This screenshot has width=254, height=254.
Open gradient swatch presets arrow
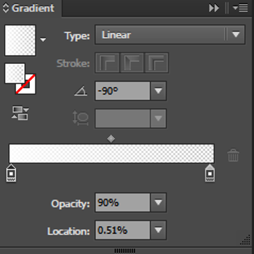point(43,40)
